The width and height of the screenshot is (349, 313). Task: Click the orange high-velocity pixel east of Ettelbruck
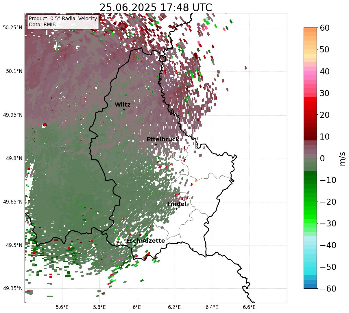click(196, 180)
